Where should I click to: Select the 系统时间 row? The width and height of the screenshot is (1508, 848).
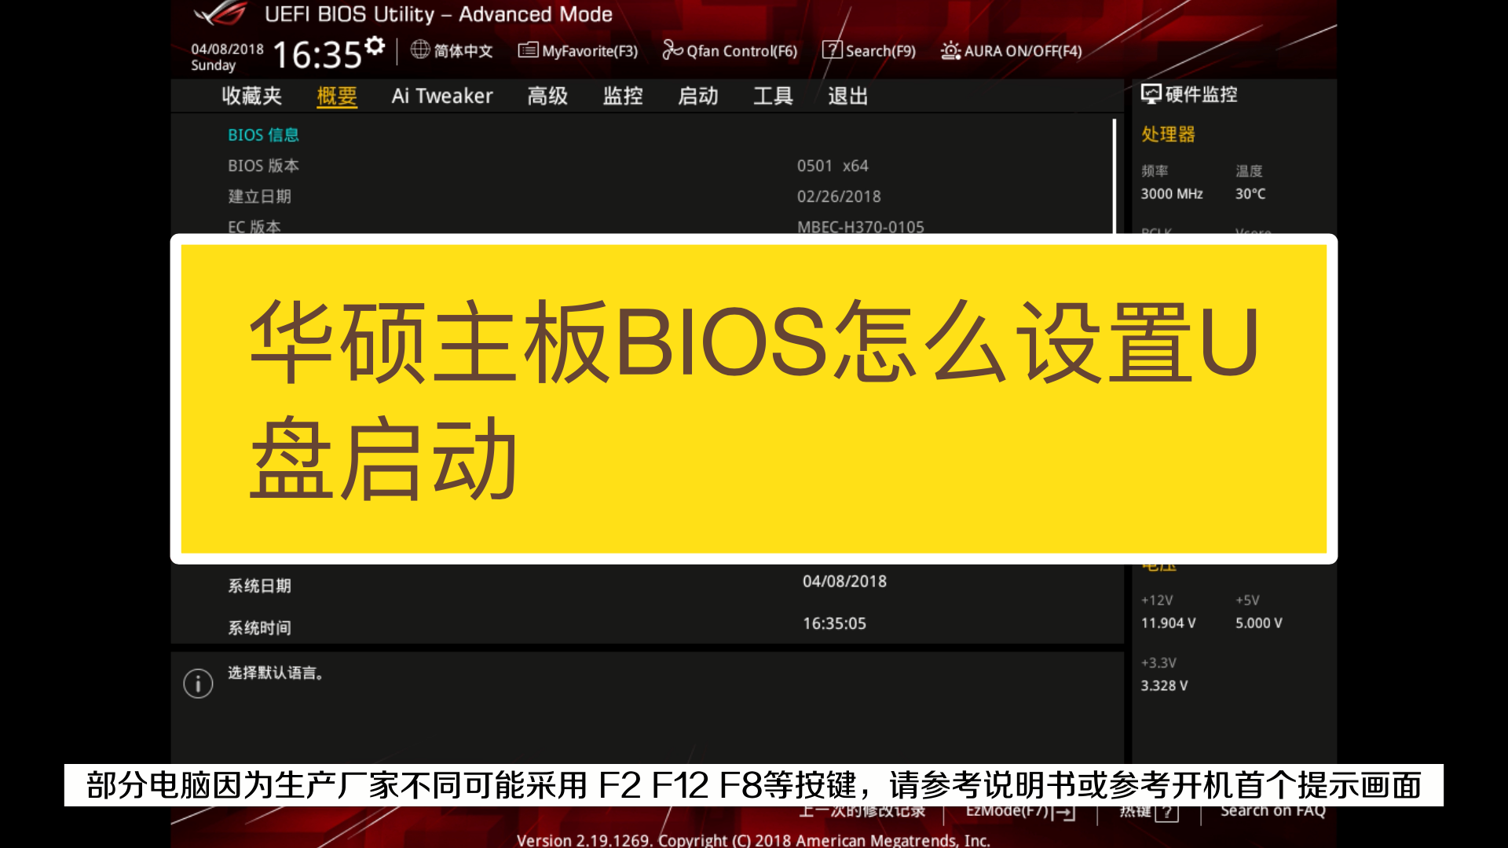point(647,627)
